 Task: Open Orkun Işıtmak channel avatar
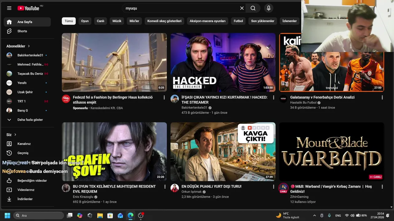[175, 188]
